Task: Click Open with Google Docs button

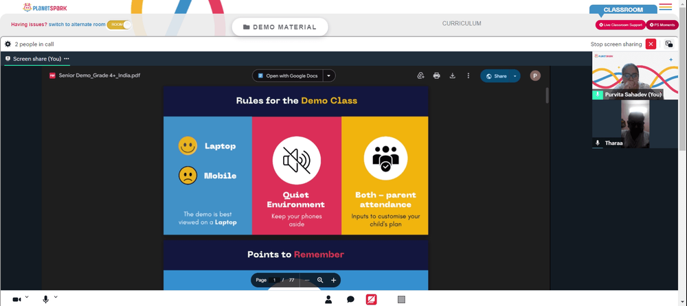Action: click(x=288, y=75)
